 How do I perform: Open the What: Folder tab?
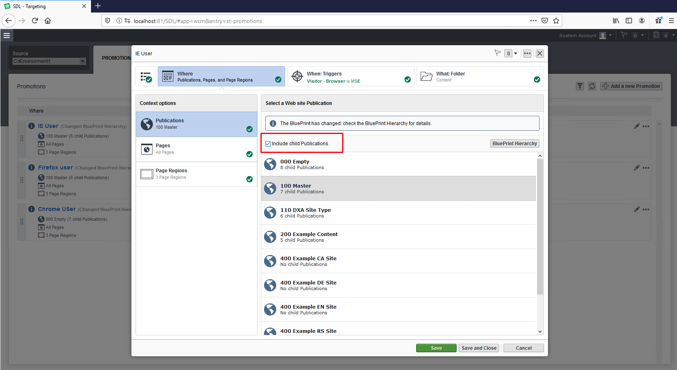(x=480, y=77)
